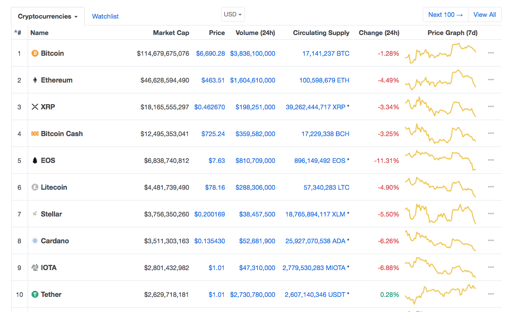Click XRP price $0.462670
This screenshot has width=516, height=312.
tap(209, 107)
